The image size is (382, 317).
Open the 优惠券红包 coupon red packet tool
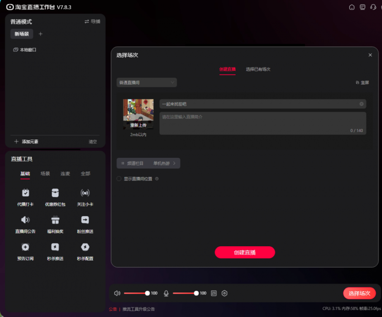(55, 197)
